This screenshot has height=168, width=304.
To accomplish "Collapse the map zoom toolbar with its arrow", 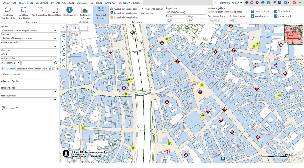I will click(63, 66).
